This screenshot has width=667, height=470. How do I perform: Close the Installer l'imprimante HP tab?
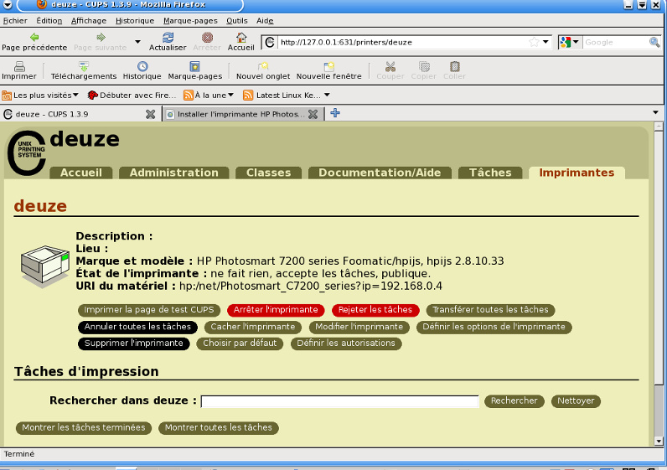click(x=313, y=114)
